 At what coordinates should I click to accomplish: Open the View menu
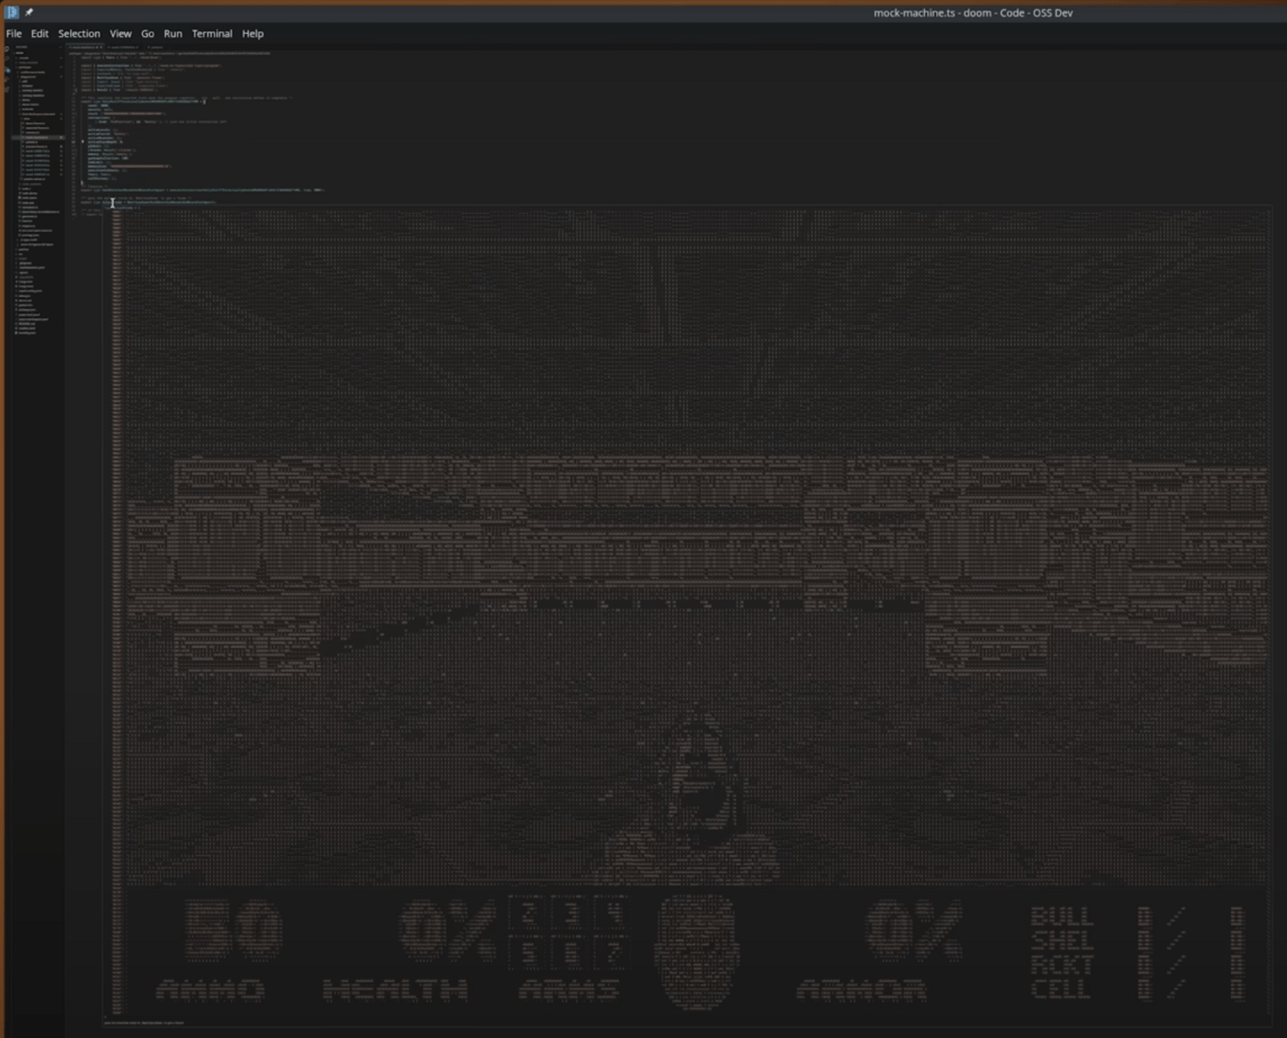tap(120, 34)
